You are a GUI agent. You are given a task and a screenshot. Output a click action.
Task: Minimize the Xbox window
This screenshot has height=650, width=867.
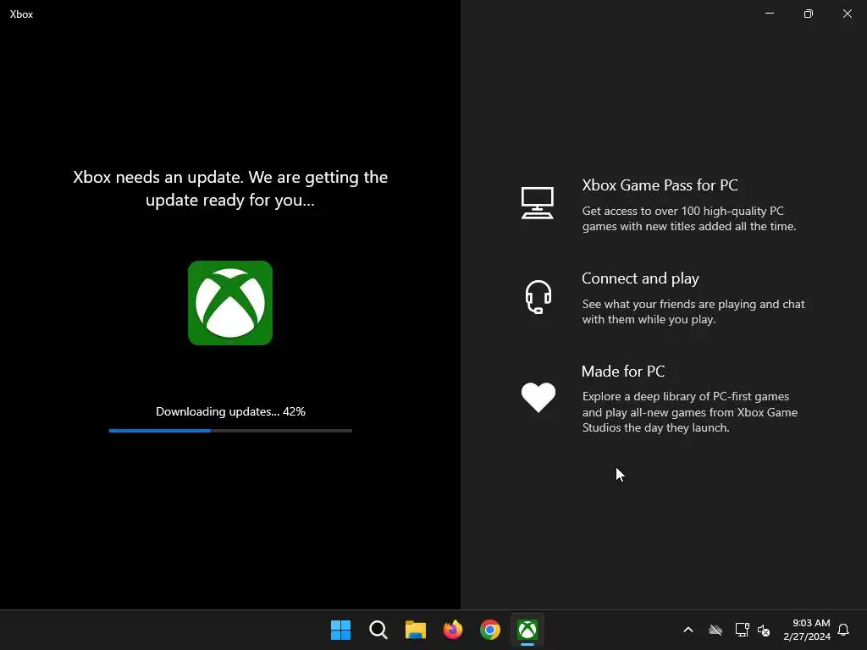pos(770,14)
